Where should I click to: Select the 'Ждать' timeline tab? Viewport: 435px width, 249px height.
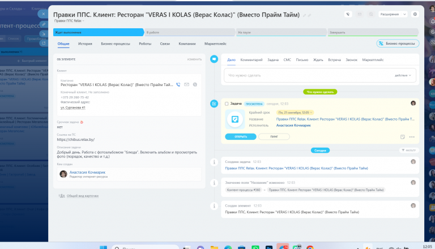click(318, 60)
